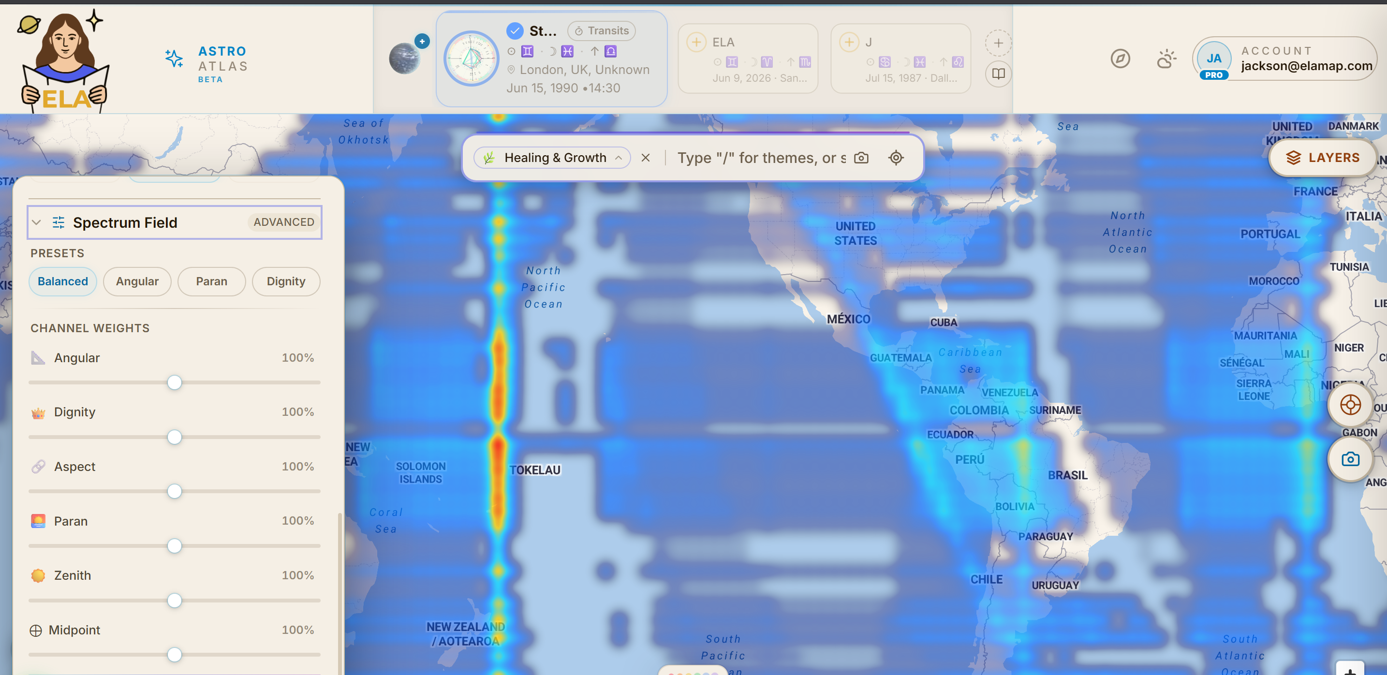Toggle the Transits pill
Image resolution: width=1387 pixels, height=675 pixels.
pyautogui.click(x=602, y=30)
